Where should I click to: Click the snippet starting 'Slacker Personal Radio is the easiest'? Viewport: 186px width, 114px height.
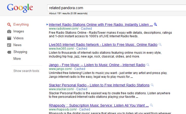109,95
